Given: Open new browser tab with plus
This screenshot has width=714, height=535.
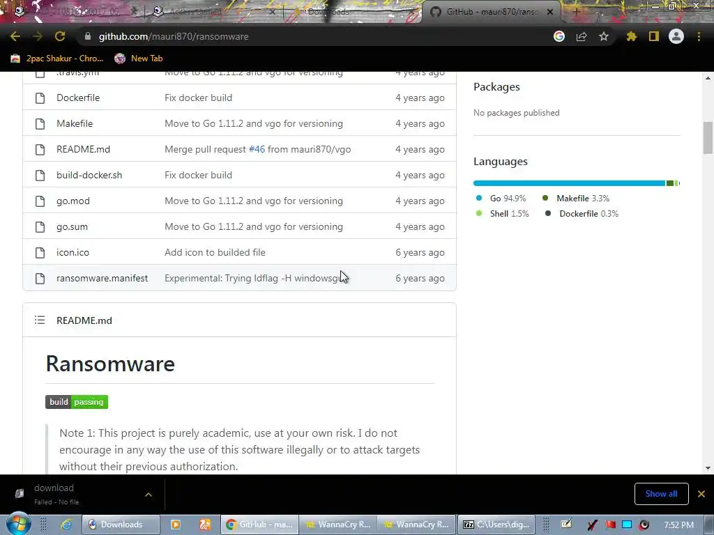Looking at the screenshot, I should pos(576,12).
